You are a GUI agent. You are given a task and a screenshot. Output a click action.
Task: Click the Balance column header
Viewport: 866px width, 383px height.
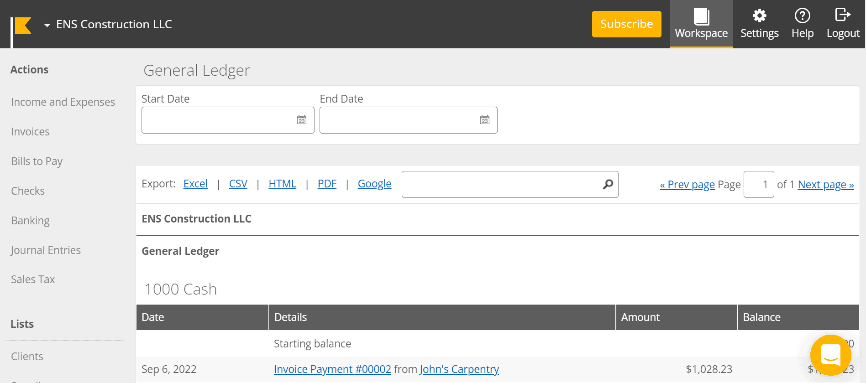[798, 317]
